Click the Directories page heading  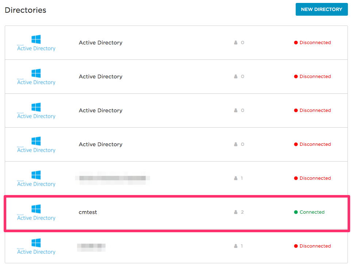point(25,10)
